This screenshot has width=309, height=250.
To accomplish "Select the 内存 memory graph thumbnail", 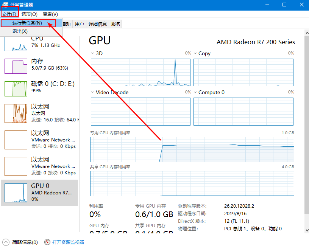I will click(x=16, y=66).
